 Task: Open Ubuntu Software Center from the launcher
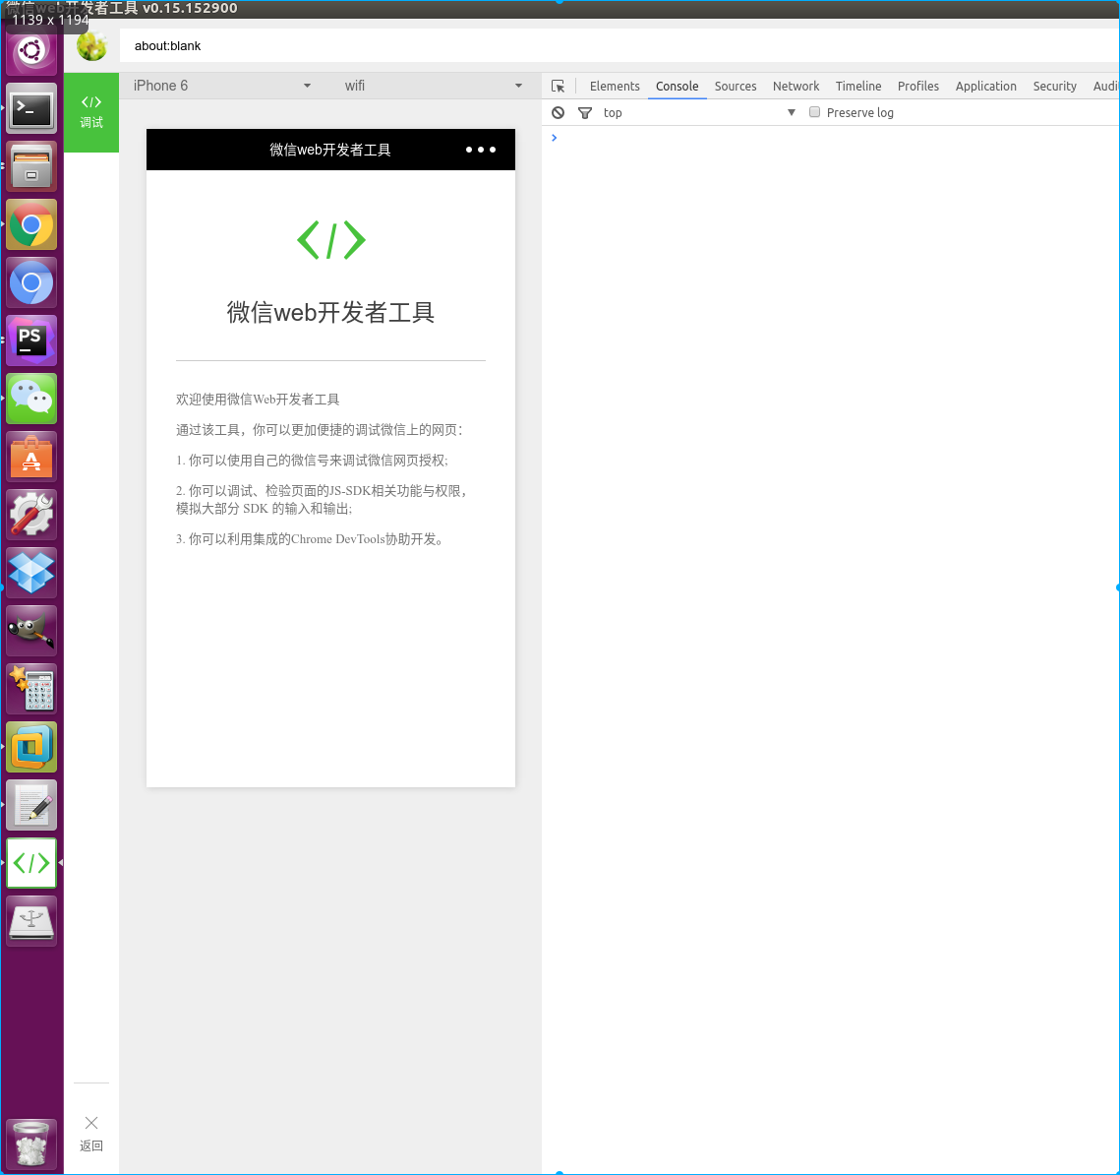pyautogui.click(x=31, y=458)
